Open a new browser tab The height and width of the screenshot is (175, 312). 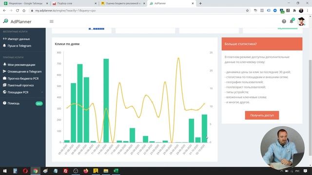click(200, 3)
